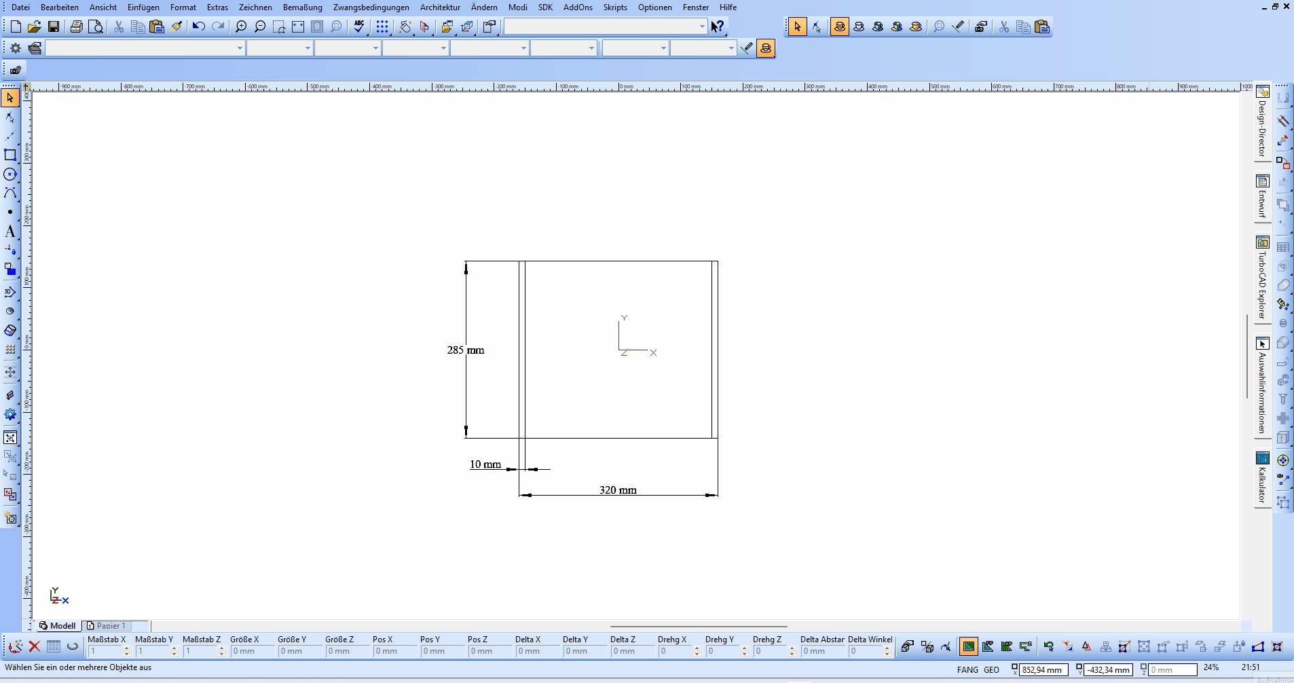Screen dimensions: 1294x683
Task: Open the Entwurf side panel
Action: pyautogui.click(x=1262, y=198)
